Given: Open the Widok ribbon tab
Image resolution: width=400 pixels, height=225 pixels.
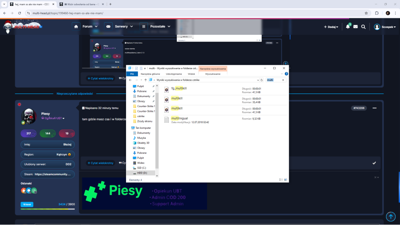Looking at the screenshot, I should coord(191,74).
